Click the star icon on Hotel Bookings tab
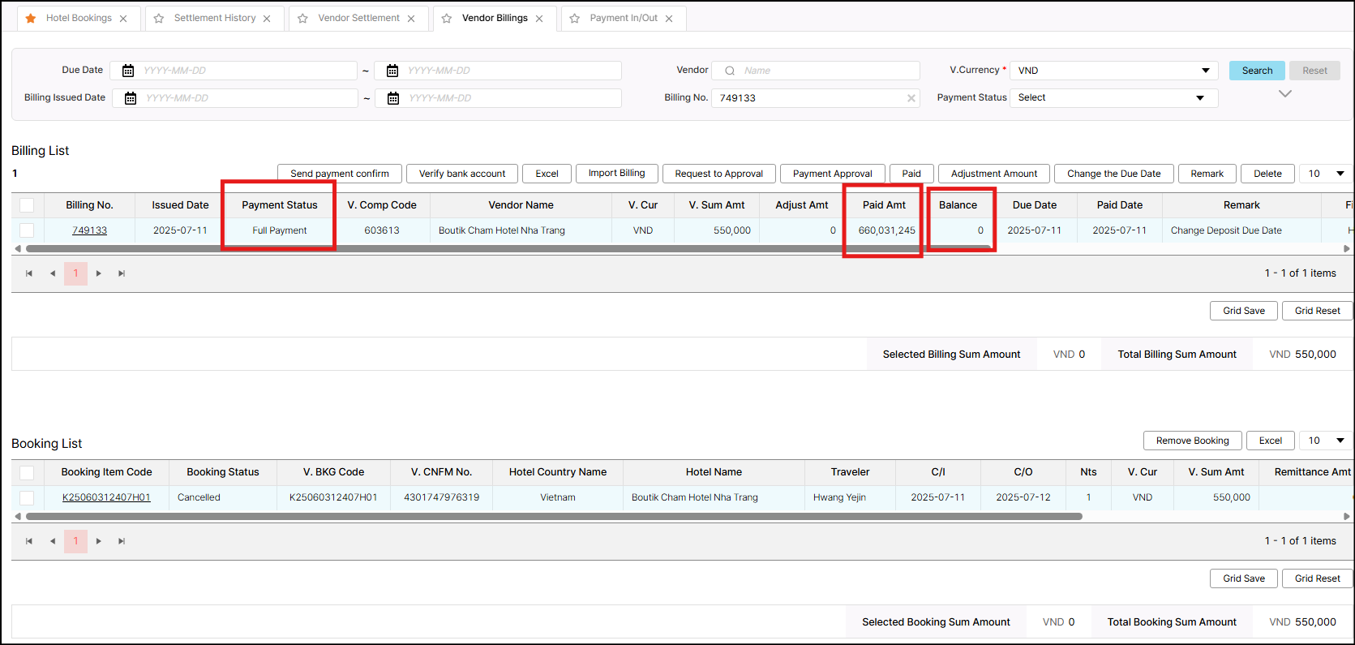 tap(31, 18)
